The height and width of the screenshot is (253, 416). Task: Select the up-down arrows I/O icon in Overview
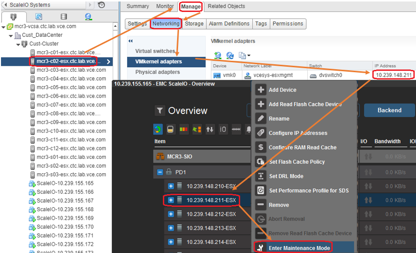point(210,129)
